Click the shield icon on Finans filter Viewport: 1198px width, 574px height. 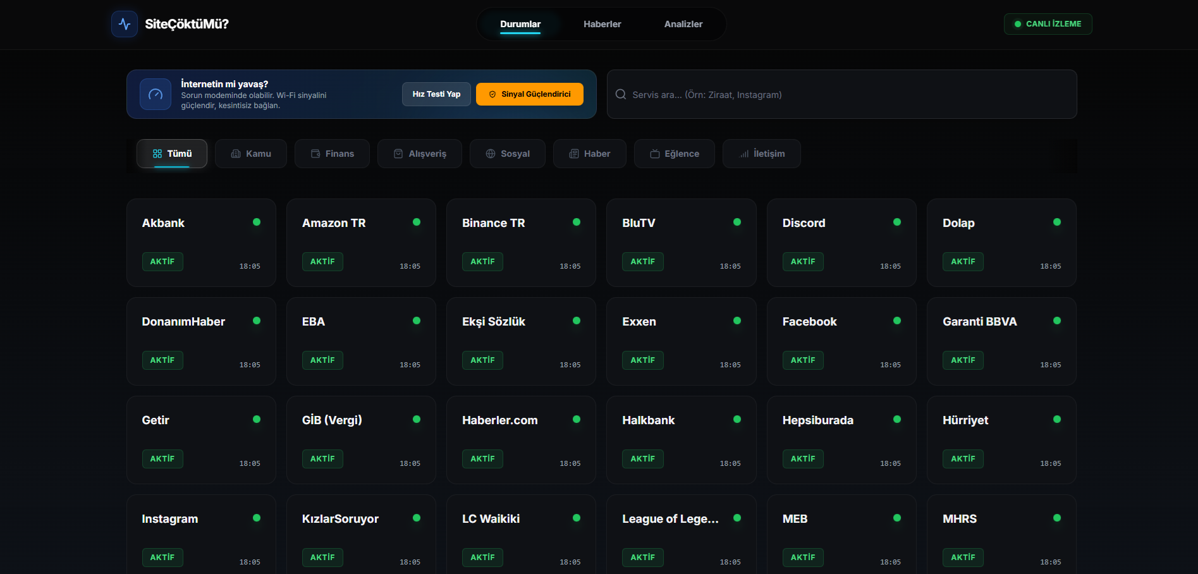click(x=314, y=154)
